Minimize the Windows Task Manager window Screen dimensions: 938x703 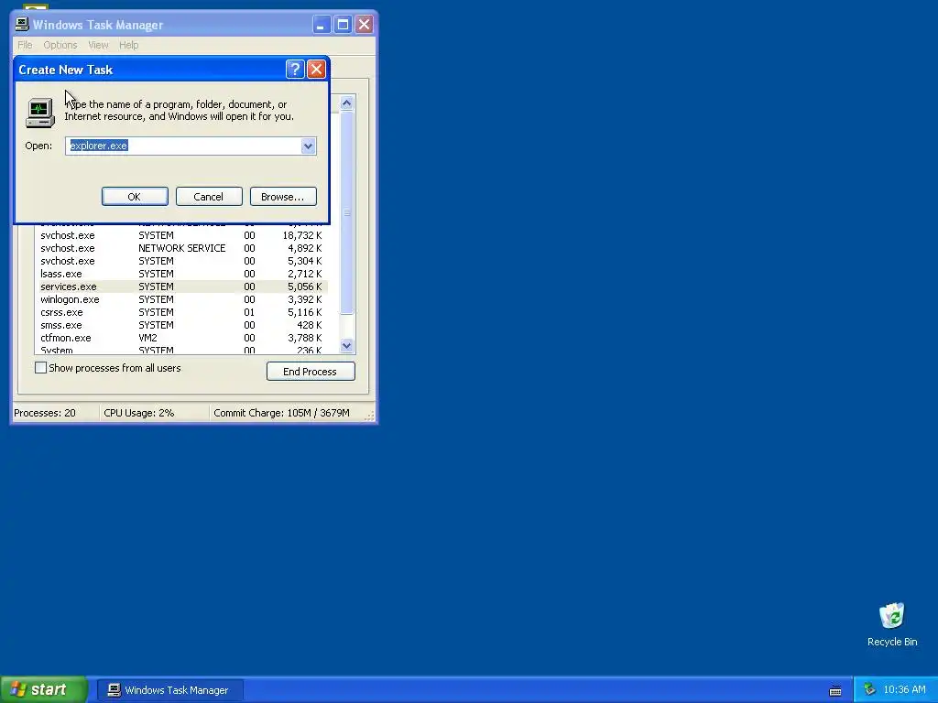pos(322,25)
